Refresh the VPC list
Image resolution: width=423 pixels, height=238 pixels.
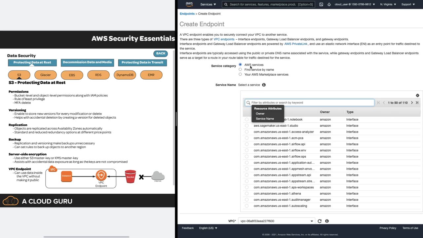pyautogui.click(x=320, y=221)
